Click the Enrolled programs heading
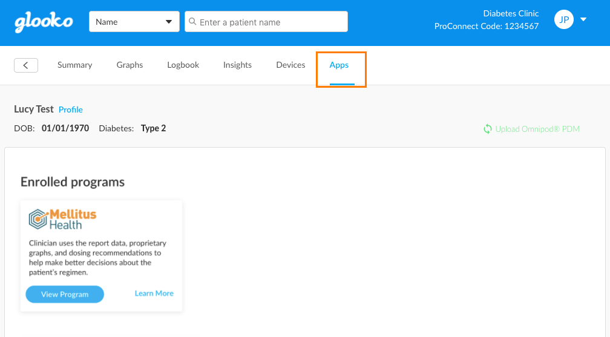The height and width of the screenshot is (337, 610). point(73,182)
